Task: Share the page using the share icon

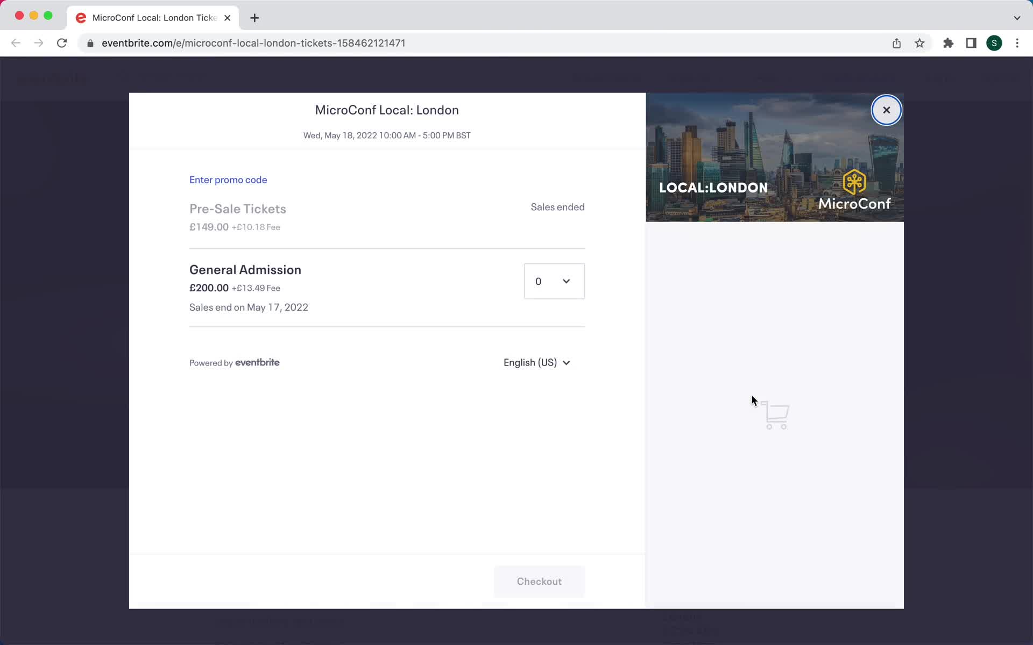Action: coord(896,43)
